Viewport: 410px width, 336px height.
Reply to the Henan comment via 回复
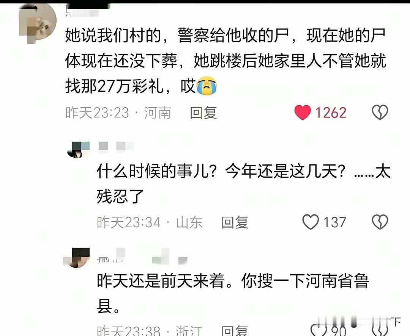point(203,113)
